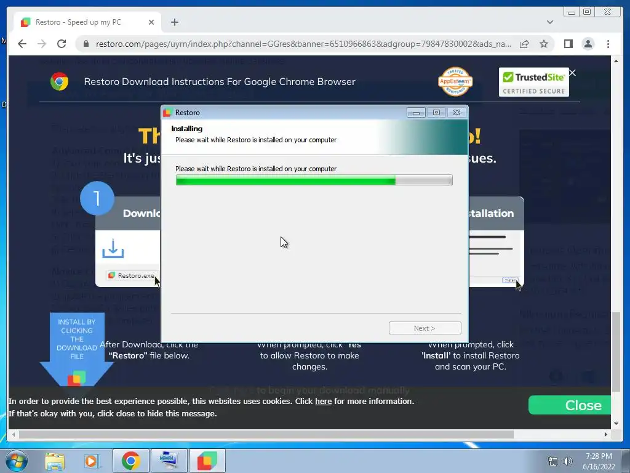
Task: Click the cookie info 'here' link
Action: click(x=324, y=401)
